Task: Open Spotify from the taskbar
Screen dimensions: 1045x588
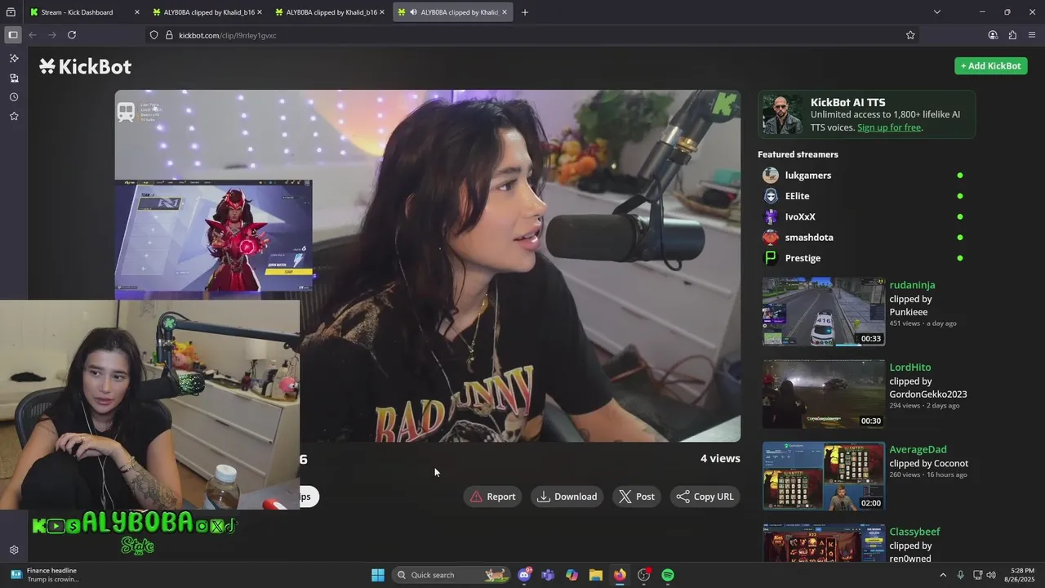Action: point(668,575)
